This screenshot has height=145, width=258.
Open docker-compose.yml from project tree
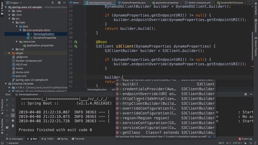point(29,61)
